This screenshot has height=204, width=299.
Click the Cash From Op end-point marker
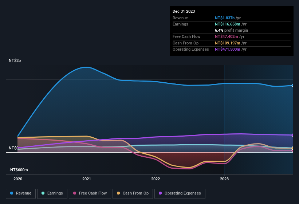coord(293,148)
